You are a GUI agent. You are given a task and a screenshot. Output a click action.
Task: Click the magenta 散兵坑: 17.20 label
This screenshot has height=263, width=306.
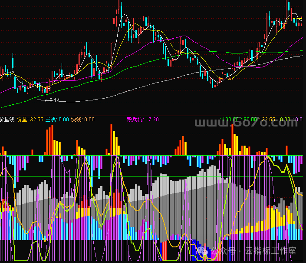[x=143, y=120]
